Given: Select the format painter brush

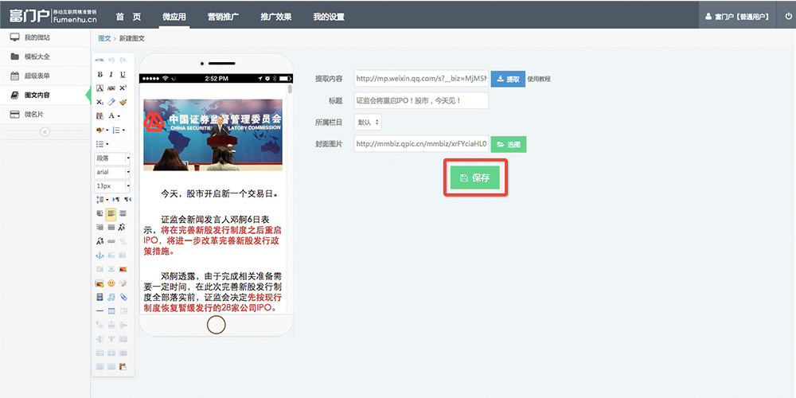Looking at the screenshot, I should click(x=123, y=102).
